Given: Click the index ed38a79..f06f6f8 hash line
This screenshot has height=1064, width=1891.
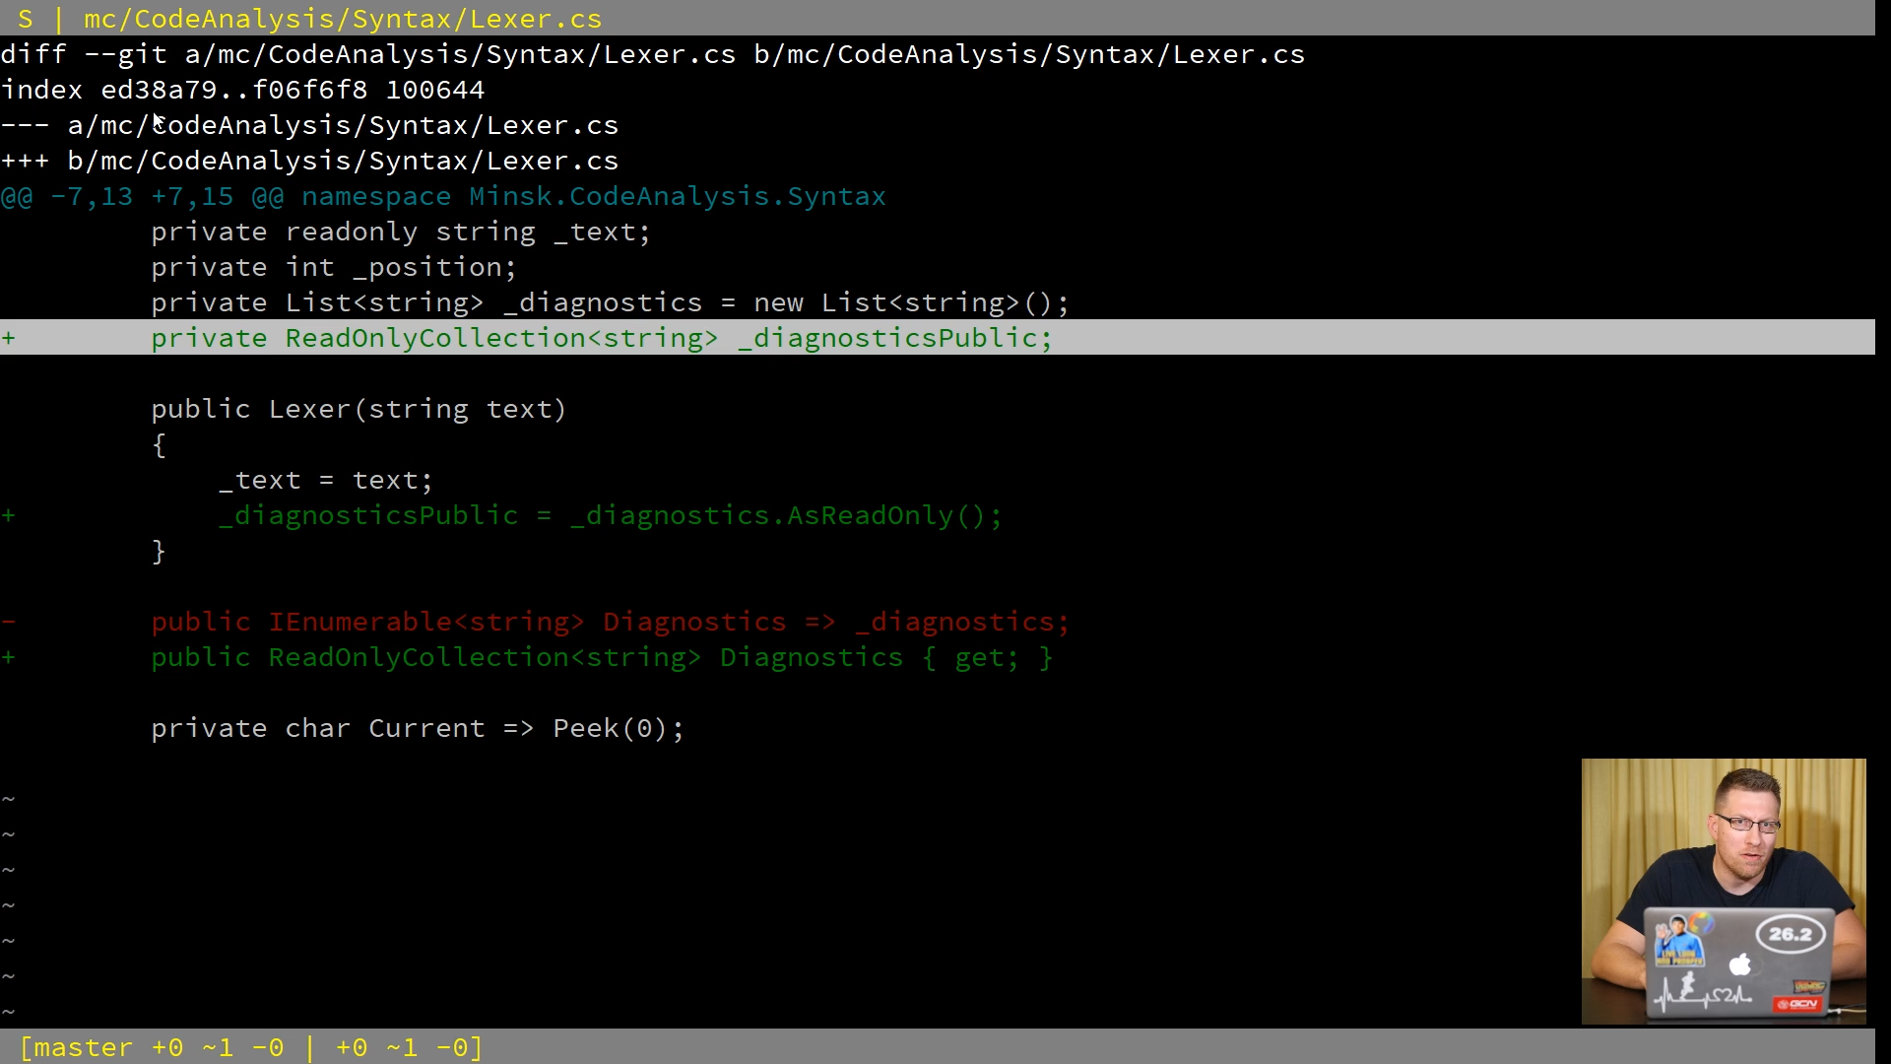Looking at the screenshot, I should click(242, 91).
